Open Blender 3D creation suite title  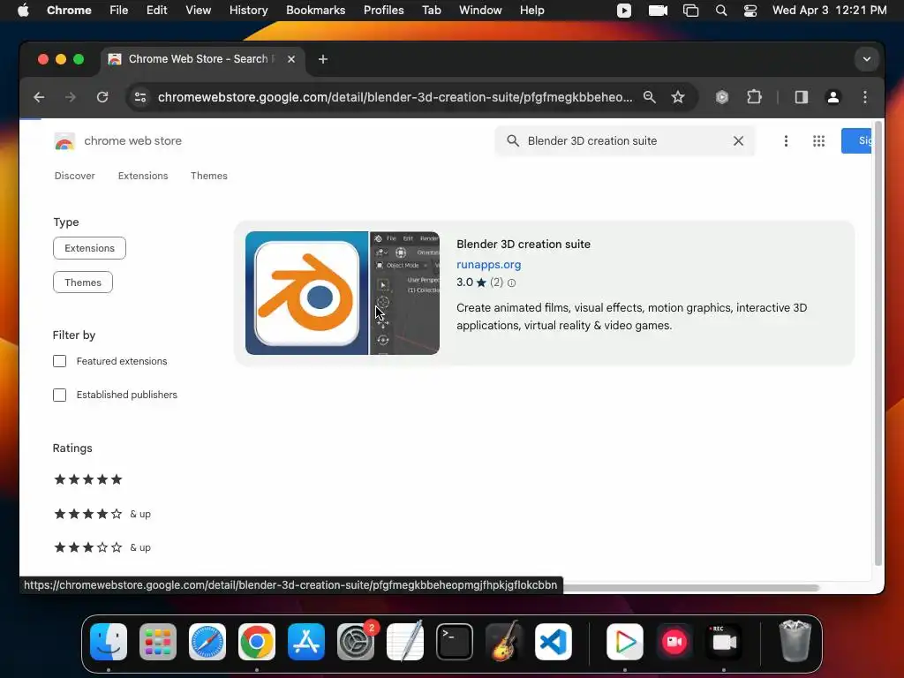(x=524, y=245)
